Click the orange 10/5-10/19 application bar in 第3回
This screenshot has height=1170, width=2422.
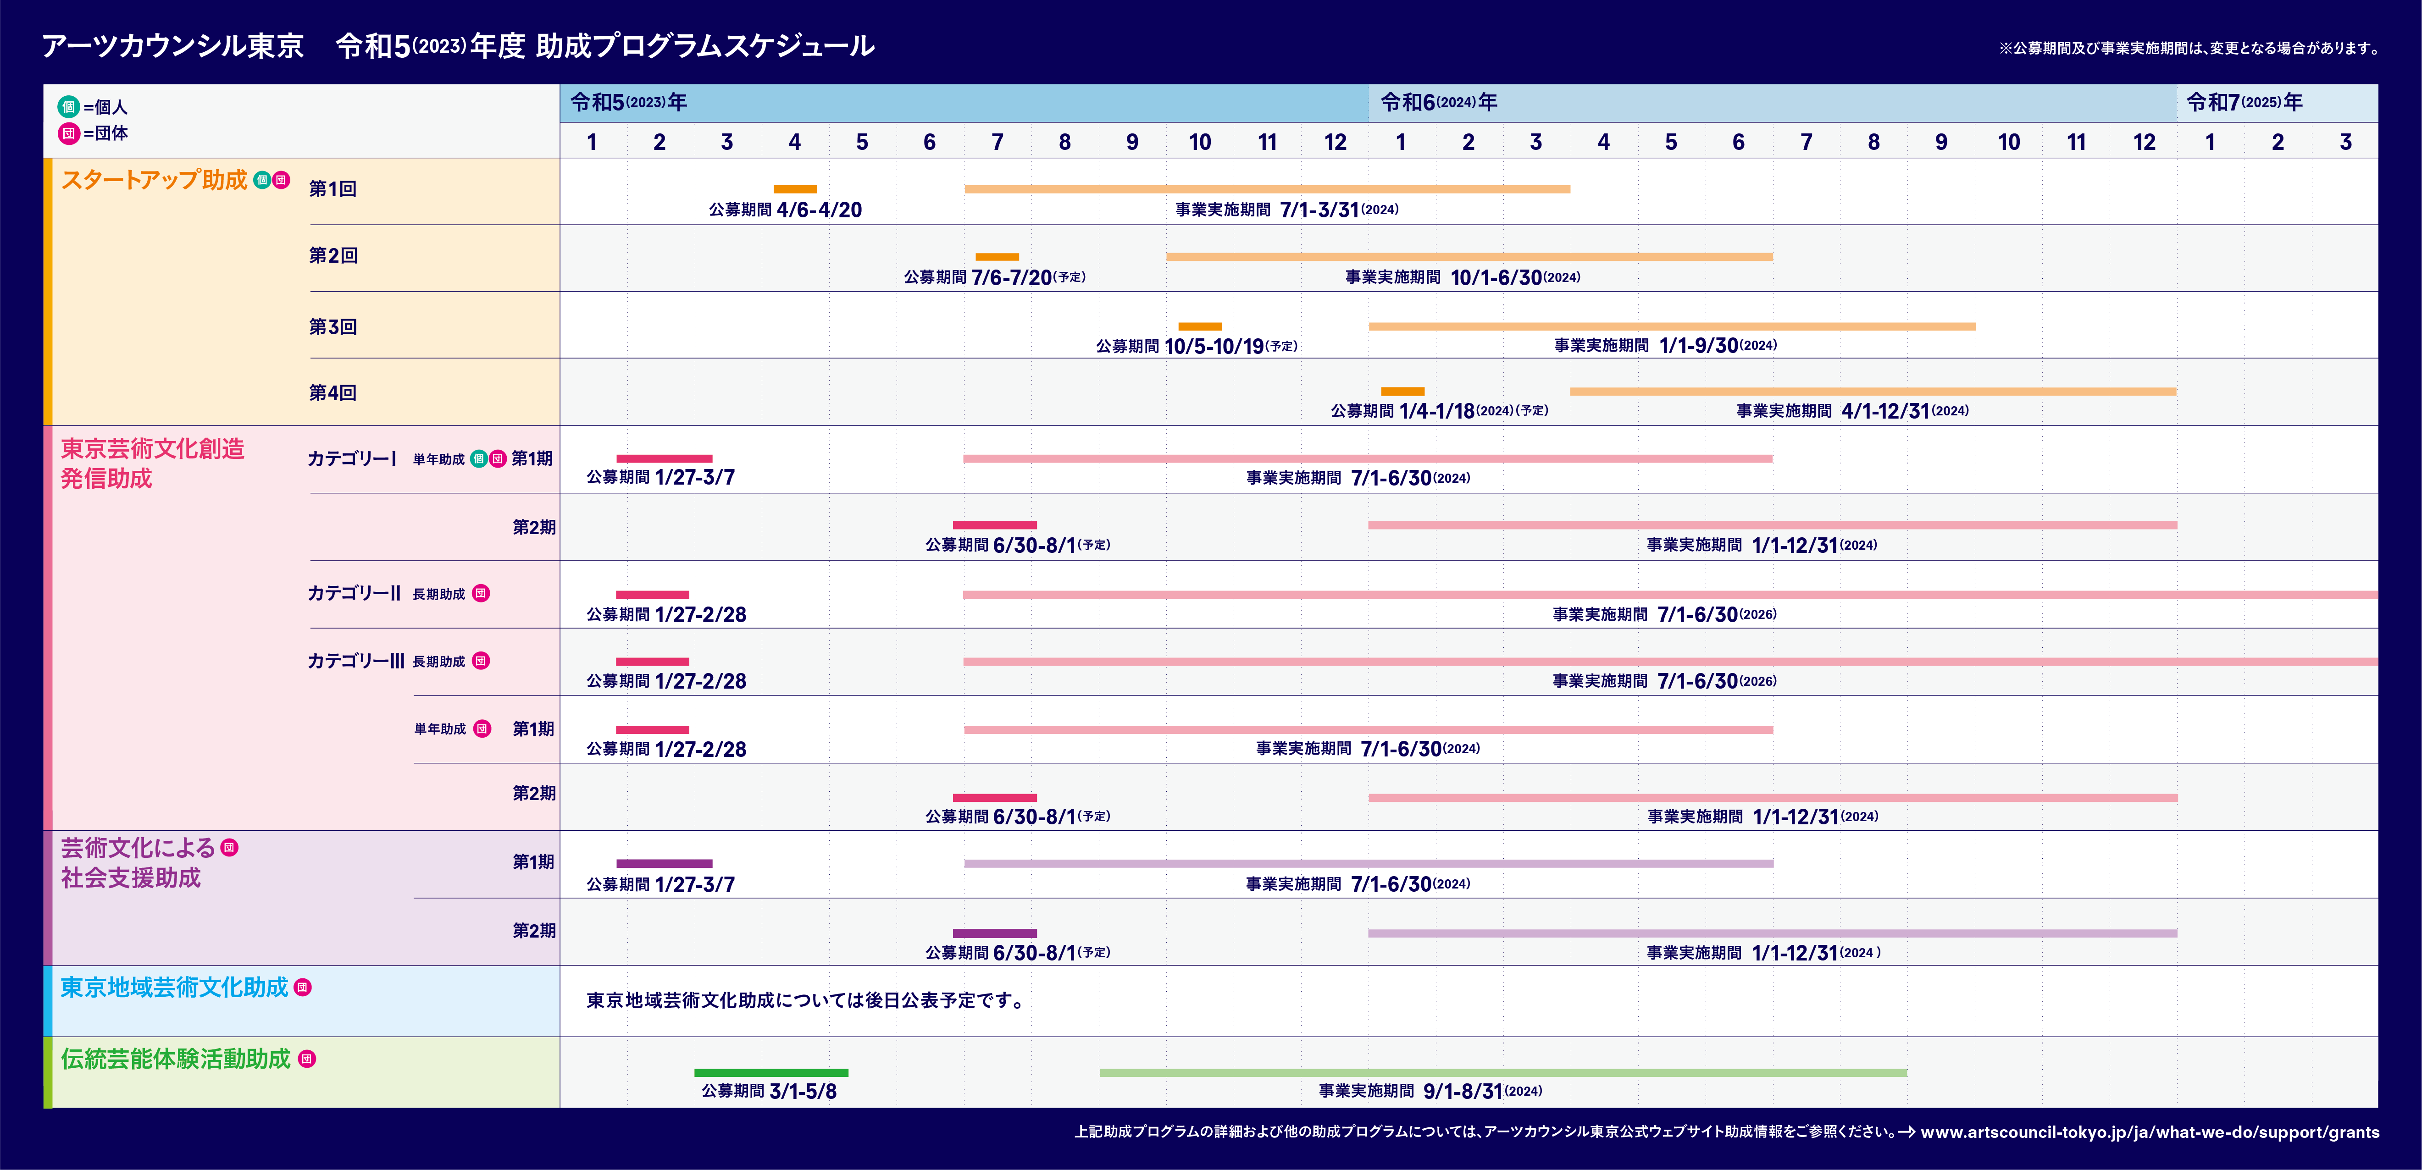point(1201,326)
